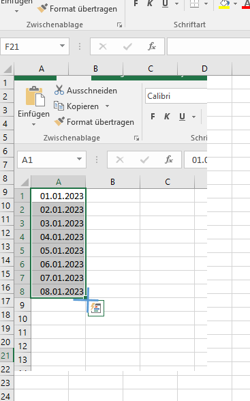Click fx icon next to A1 box
Image resolution: width=250 pixels, height=401 pixels.
[169, 160]
